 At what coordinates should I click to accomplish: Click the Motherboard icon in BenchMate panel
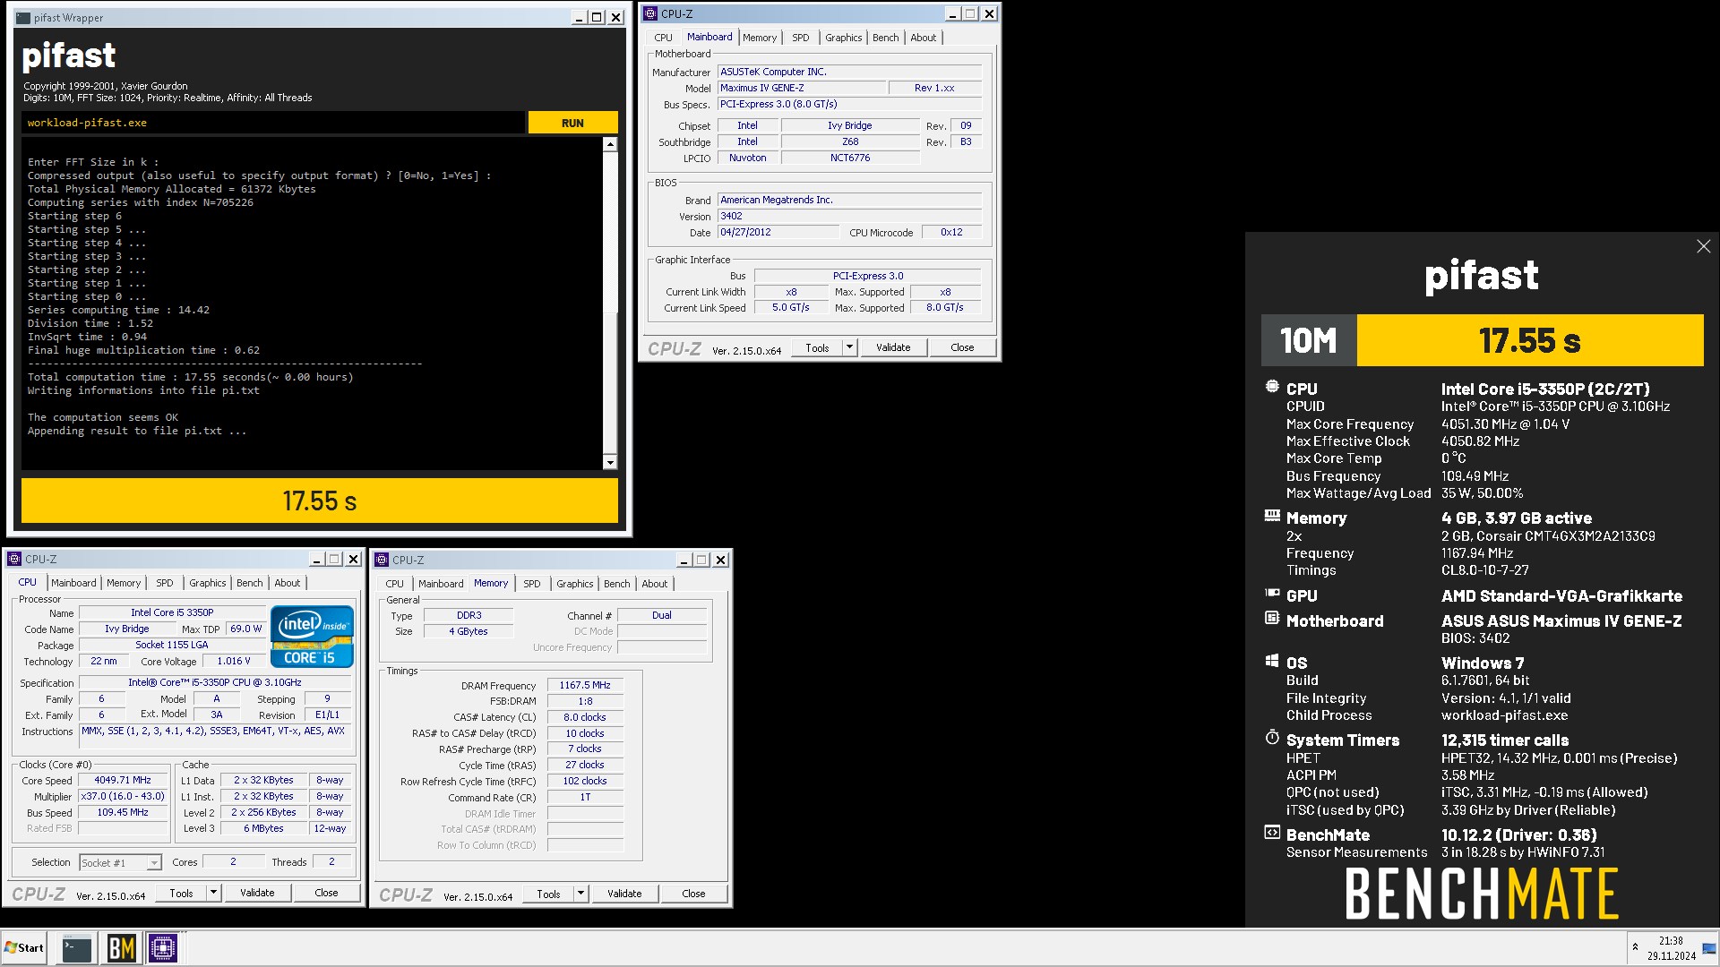click(1272, 618)
